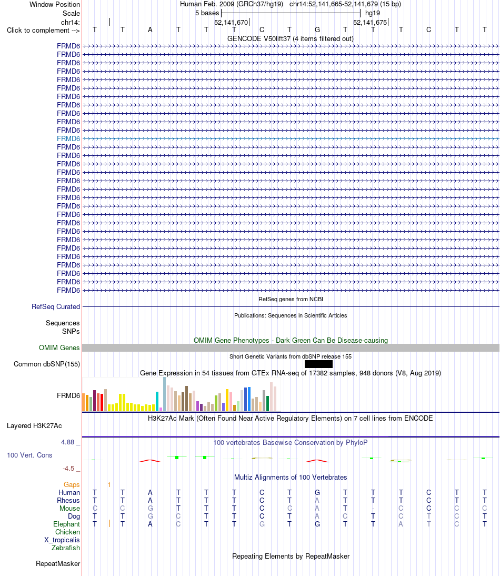Image resolution: width=500 pixels, height=576 pixels.
Task: Select the Layered H3K27Ac label
Action: click(34, 426)
